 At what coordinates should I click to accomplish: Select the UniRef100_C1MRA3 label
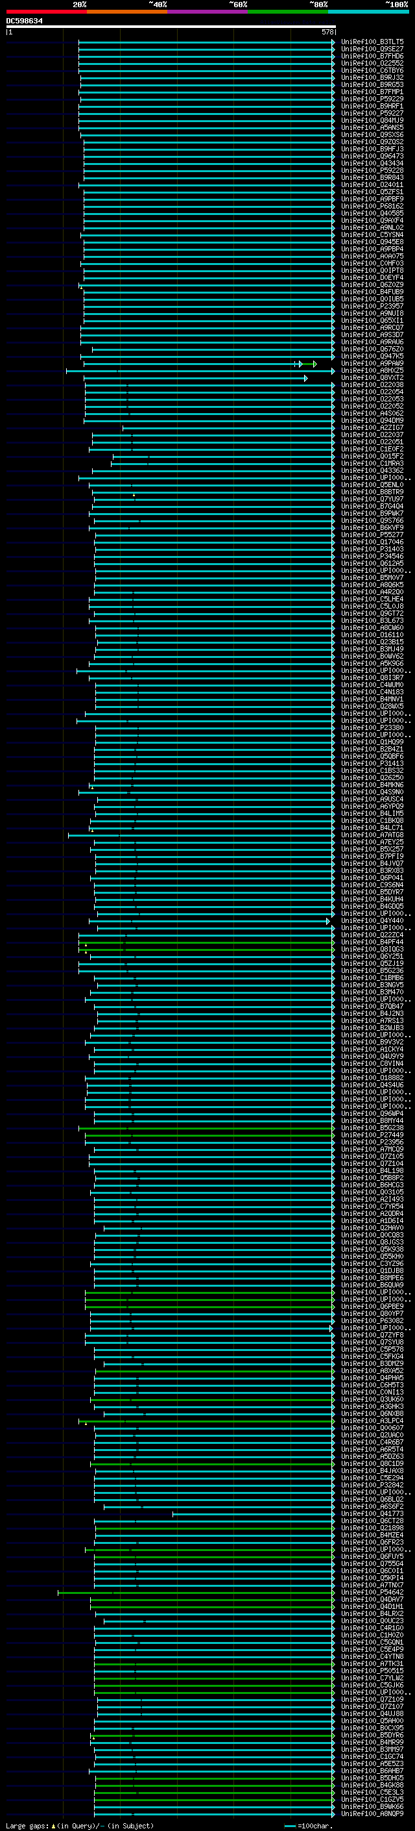372,464
